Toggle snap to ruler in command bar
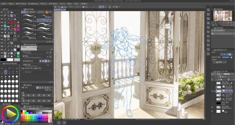 click(x=100, y=7)
